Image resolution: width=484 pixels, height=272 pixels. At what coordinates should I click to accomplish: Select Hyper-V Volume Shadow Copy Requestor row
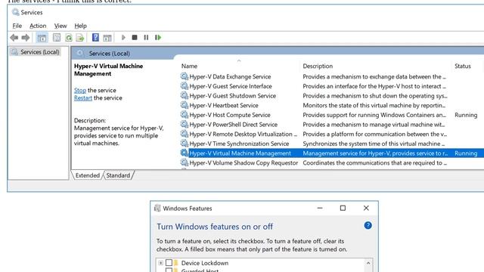pyautogui.click(x=331, y=162)
